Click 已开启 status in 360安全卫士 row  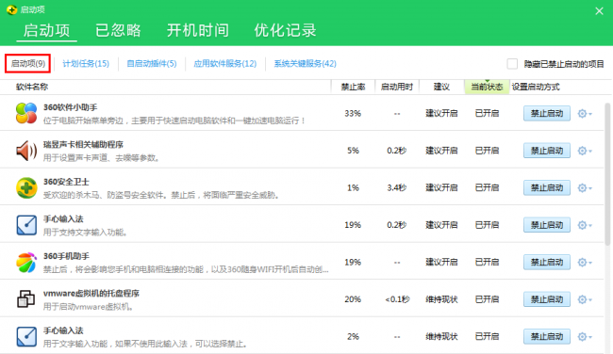[487, 188]
